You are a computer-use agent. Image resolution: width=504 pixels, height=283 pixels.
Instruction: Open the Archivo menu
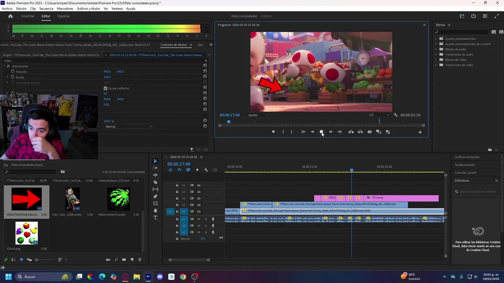7,9
